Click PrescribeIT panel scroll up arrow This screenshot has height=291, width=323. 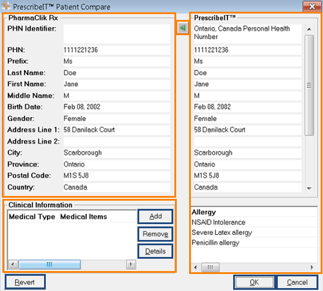coord(309,29)
